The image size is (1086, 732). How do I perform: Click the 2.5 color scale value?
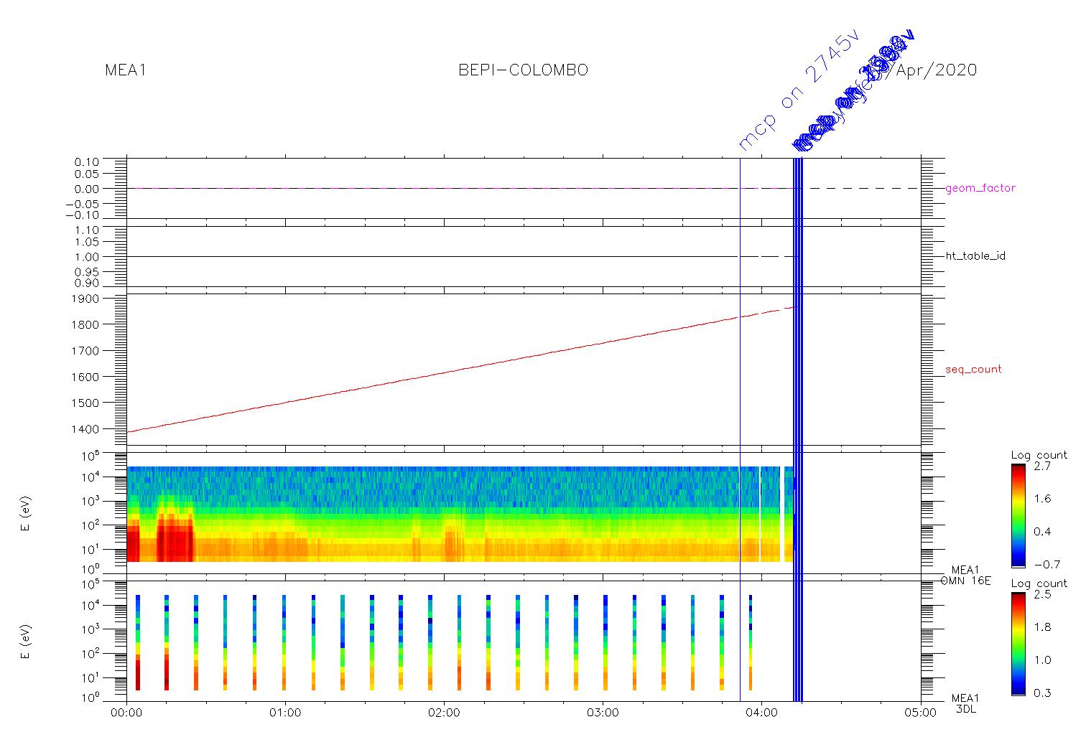coord(1041,595)
